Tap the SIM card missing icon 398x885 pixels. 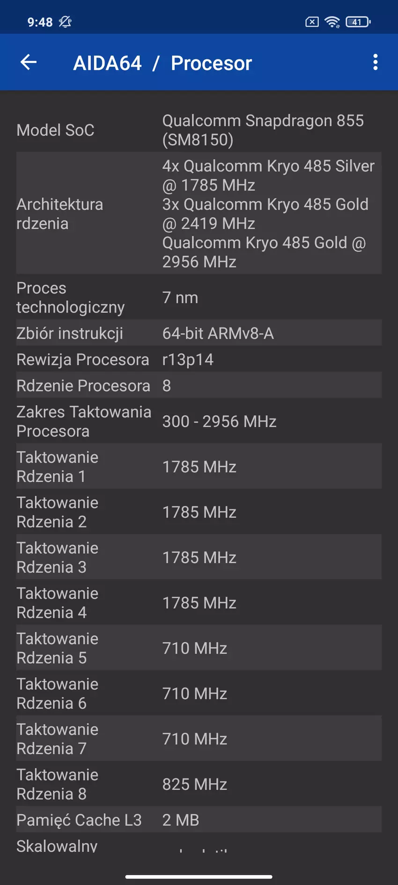point(312,22)
